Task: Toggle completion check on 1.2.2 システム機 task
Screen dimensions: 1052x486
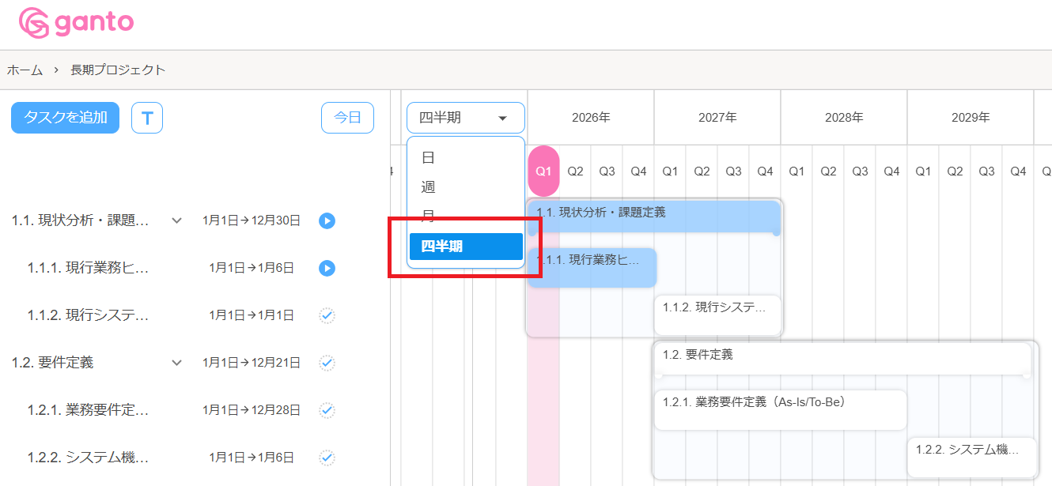Action: click(x=327, y=457)
